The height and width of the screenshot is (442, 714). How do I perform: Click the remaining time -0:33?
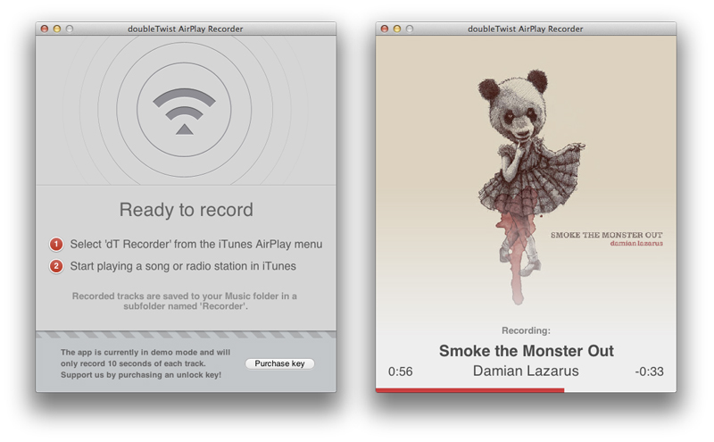[x=649, y=371]
